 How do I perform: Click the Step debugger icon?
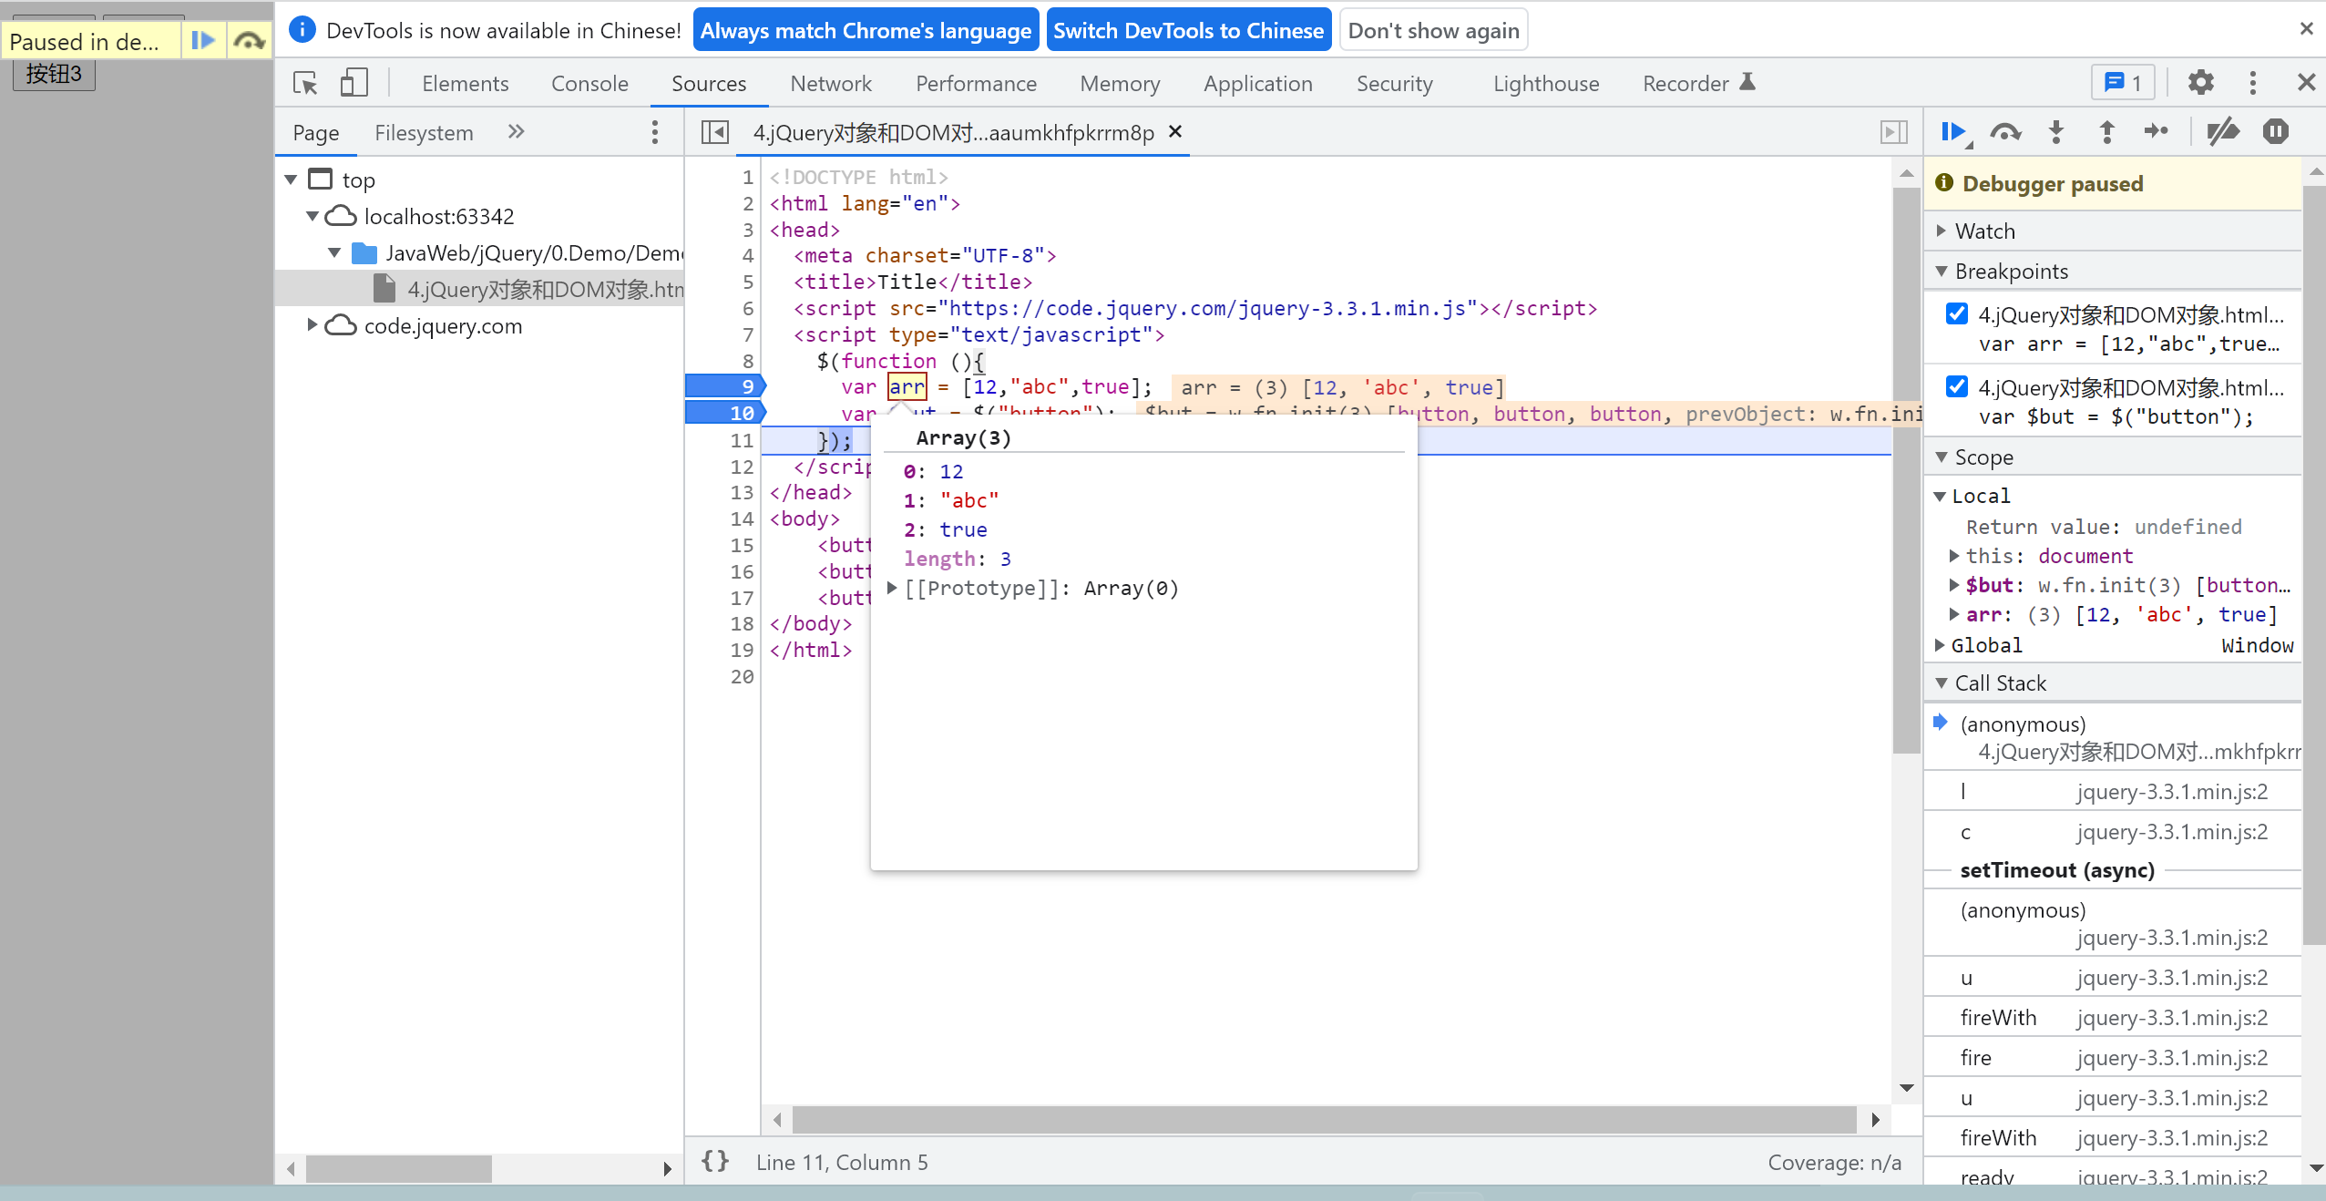pyautogui.click(x=2157, y=132)
